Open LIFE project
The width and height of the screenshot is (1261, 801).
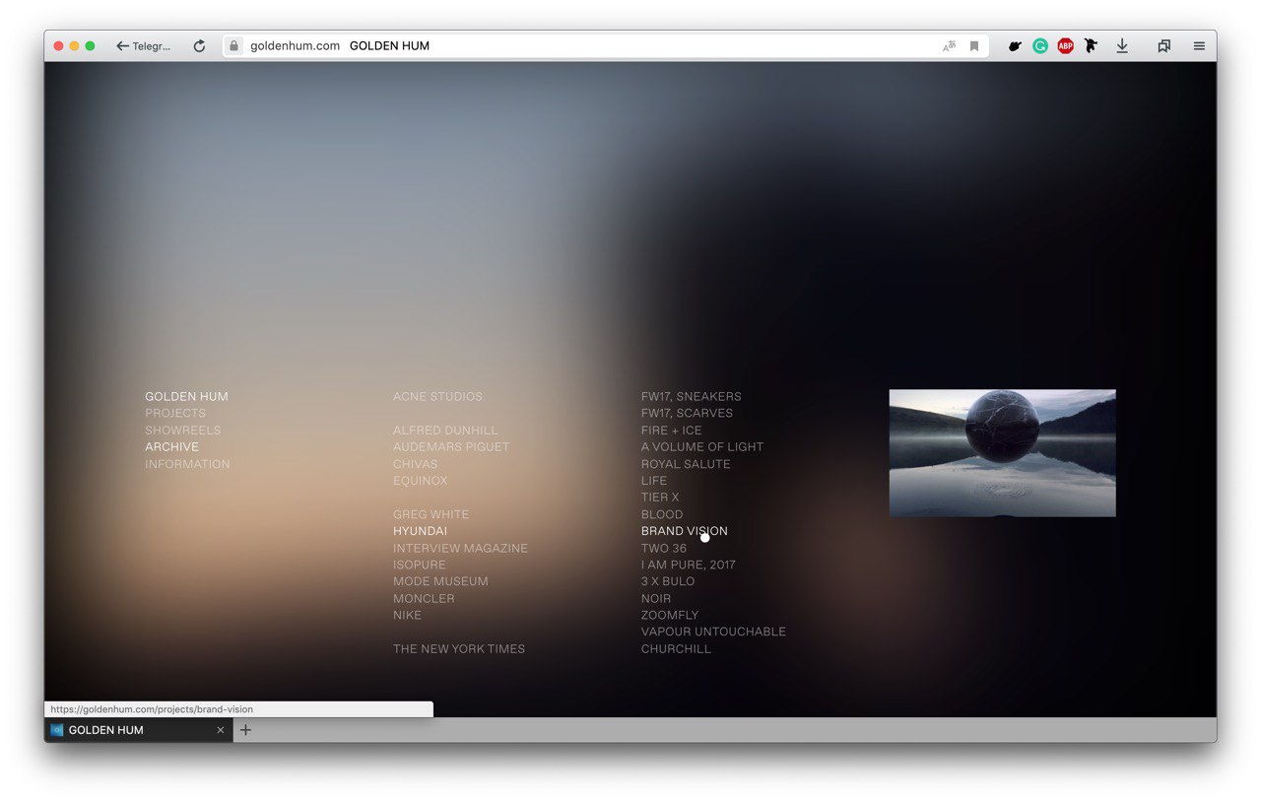click(x=654, y=481)
